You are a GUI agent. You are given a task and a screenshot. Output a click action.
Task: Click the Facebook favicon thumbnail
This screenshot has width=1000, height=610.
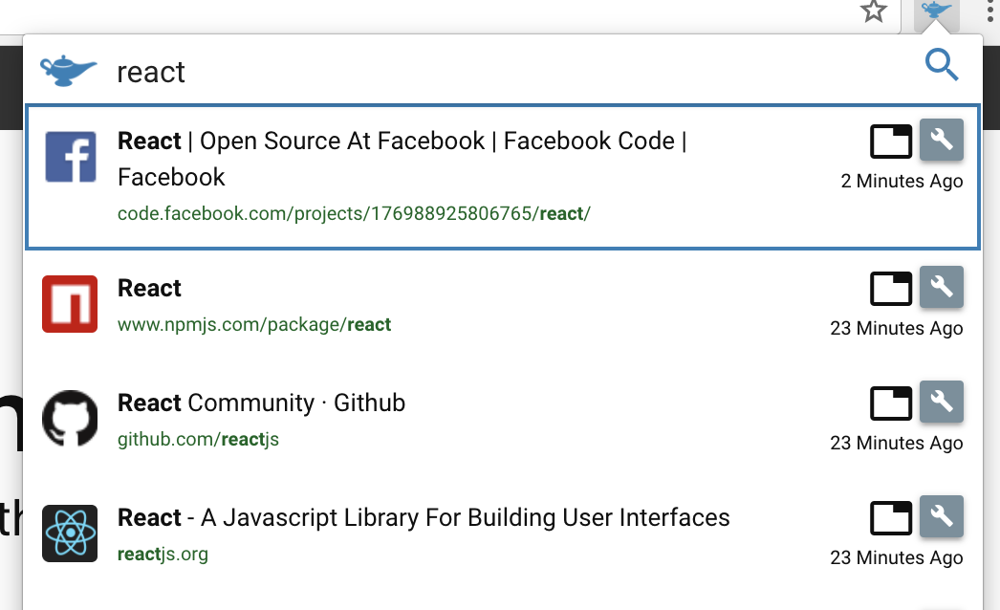tap(71, 157)
